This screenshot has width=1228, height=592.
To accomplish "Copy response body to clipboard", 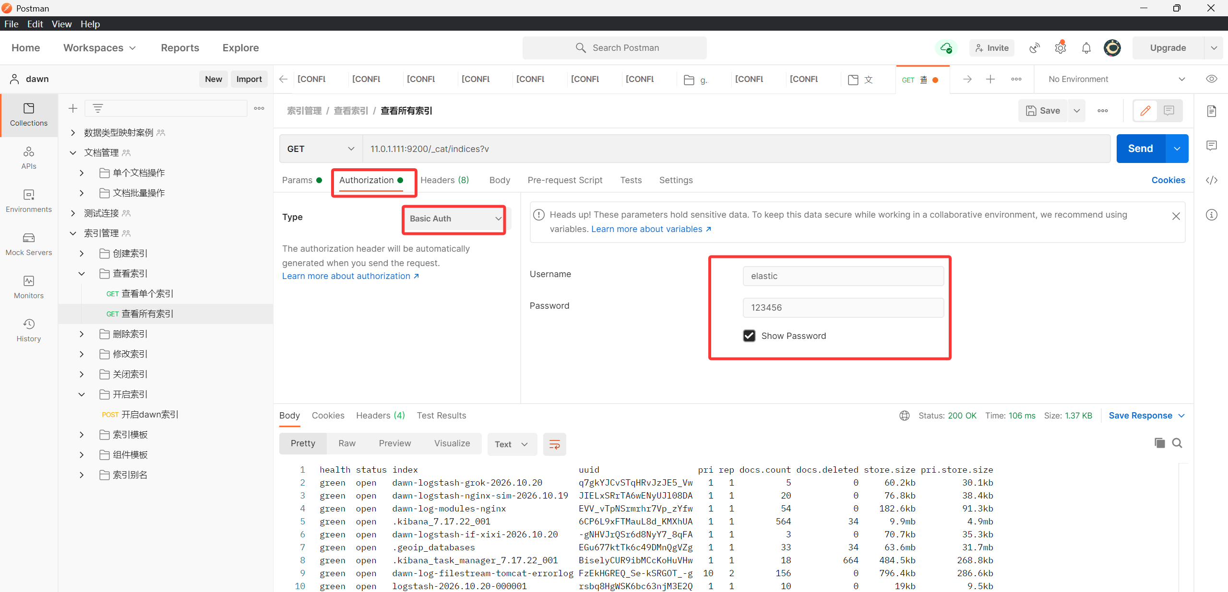I will [1159, 443].
